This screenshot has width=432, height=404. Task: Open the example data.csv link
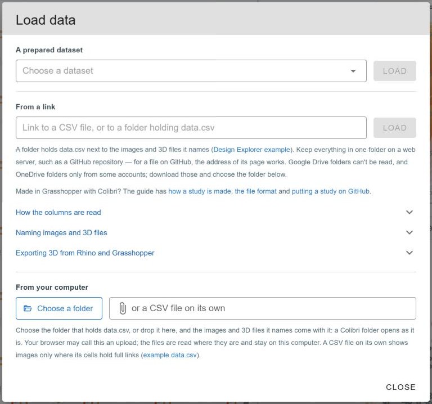(170, 355)
